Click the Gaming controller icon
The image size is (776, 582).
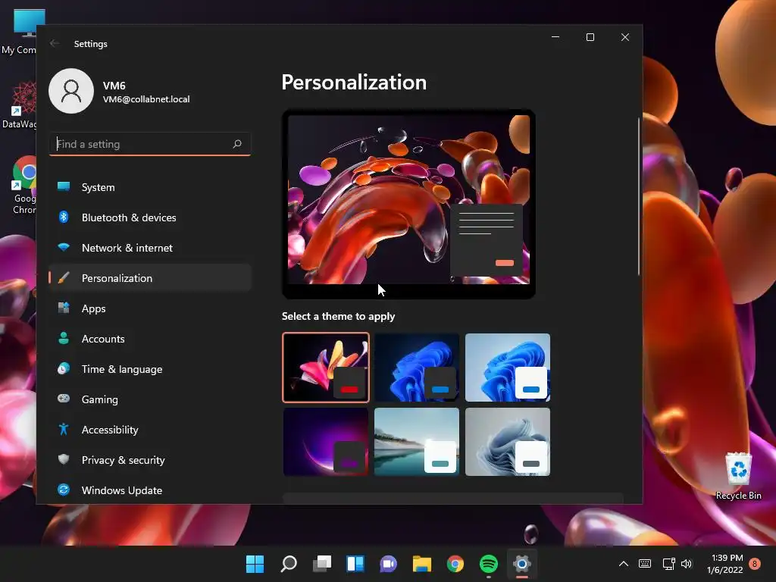[64, 399]
